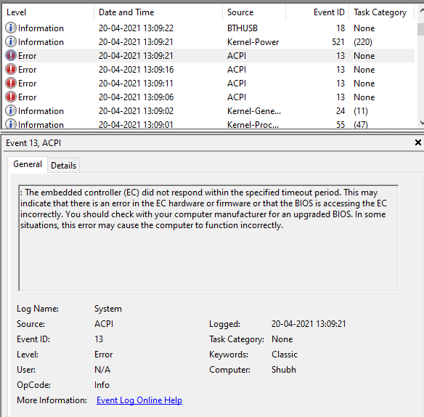Image resolution: width=424 pixels, height=417 pixels.
Task: Select the 20-04-2021 13:09:16 date cell
Action: click(136, 70)
